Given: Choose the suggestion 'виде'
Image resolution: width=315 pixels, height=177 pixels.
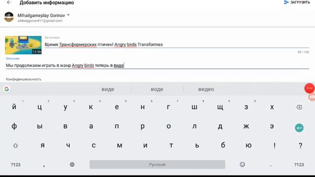Looking at the screenshot, I should point(108,89).
